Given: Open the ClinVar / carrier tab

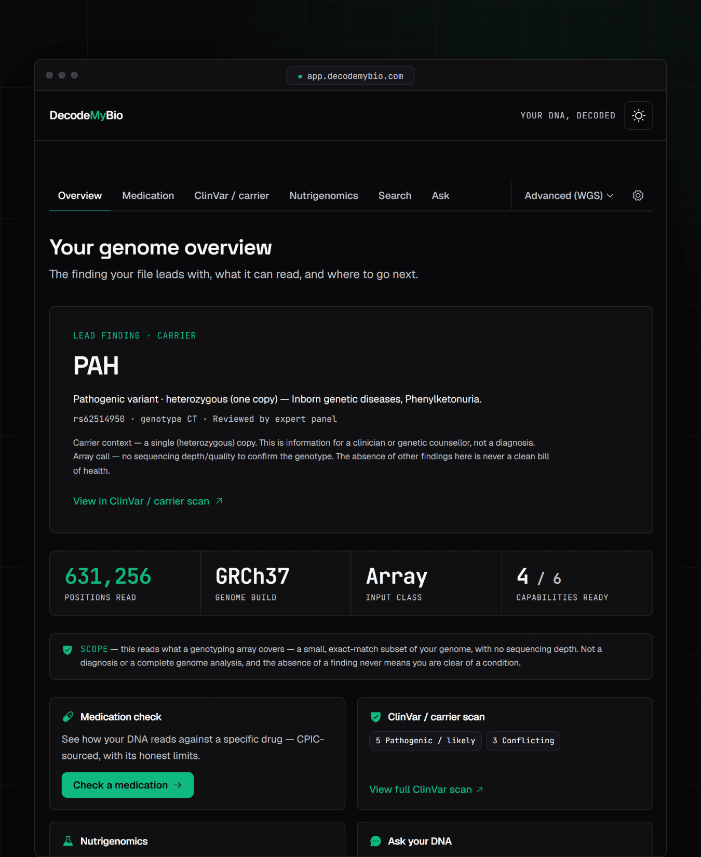Looking at the screenshot, I should coord(232,195).
